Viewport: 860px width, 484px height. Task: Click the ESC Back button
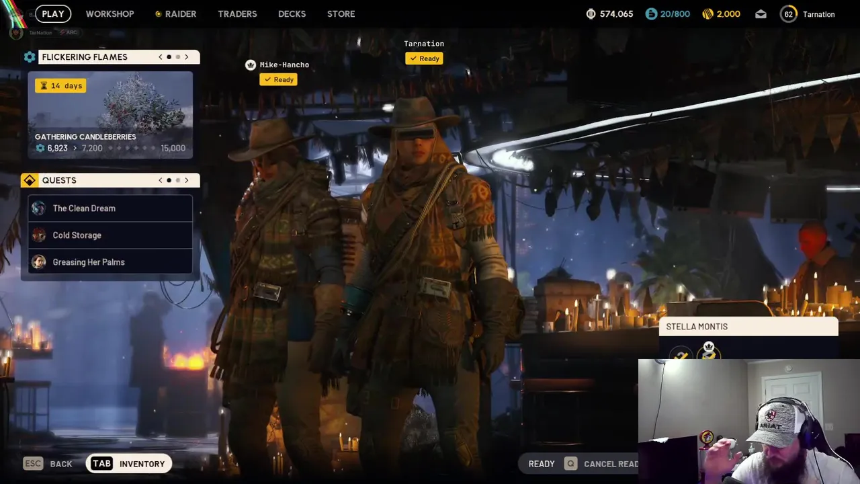[48, 464]
